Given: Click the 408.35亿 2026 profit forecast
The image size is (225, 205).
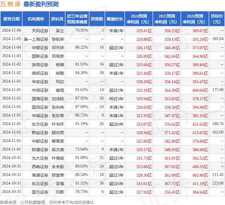Looking at the screenshot, I should click(x=200, y=167).
